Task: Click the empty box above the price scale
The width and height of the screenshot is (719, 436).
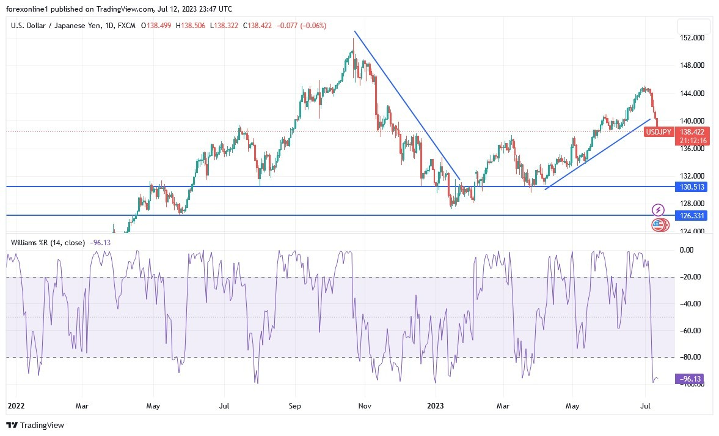Action: pos(694,26)
